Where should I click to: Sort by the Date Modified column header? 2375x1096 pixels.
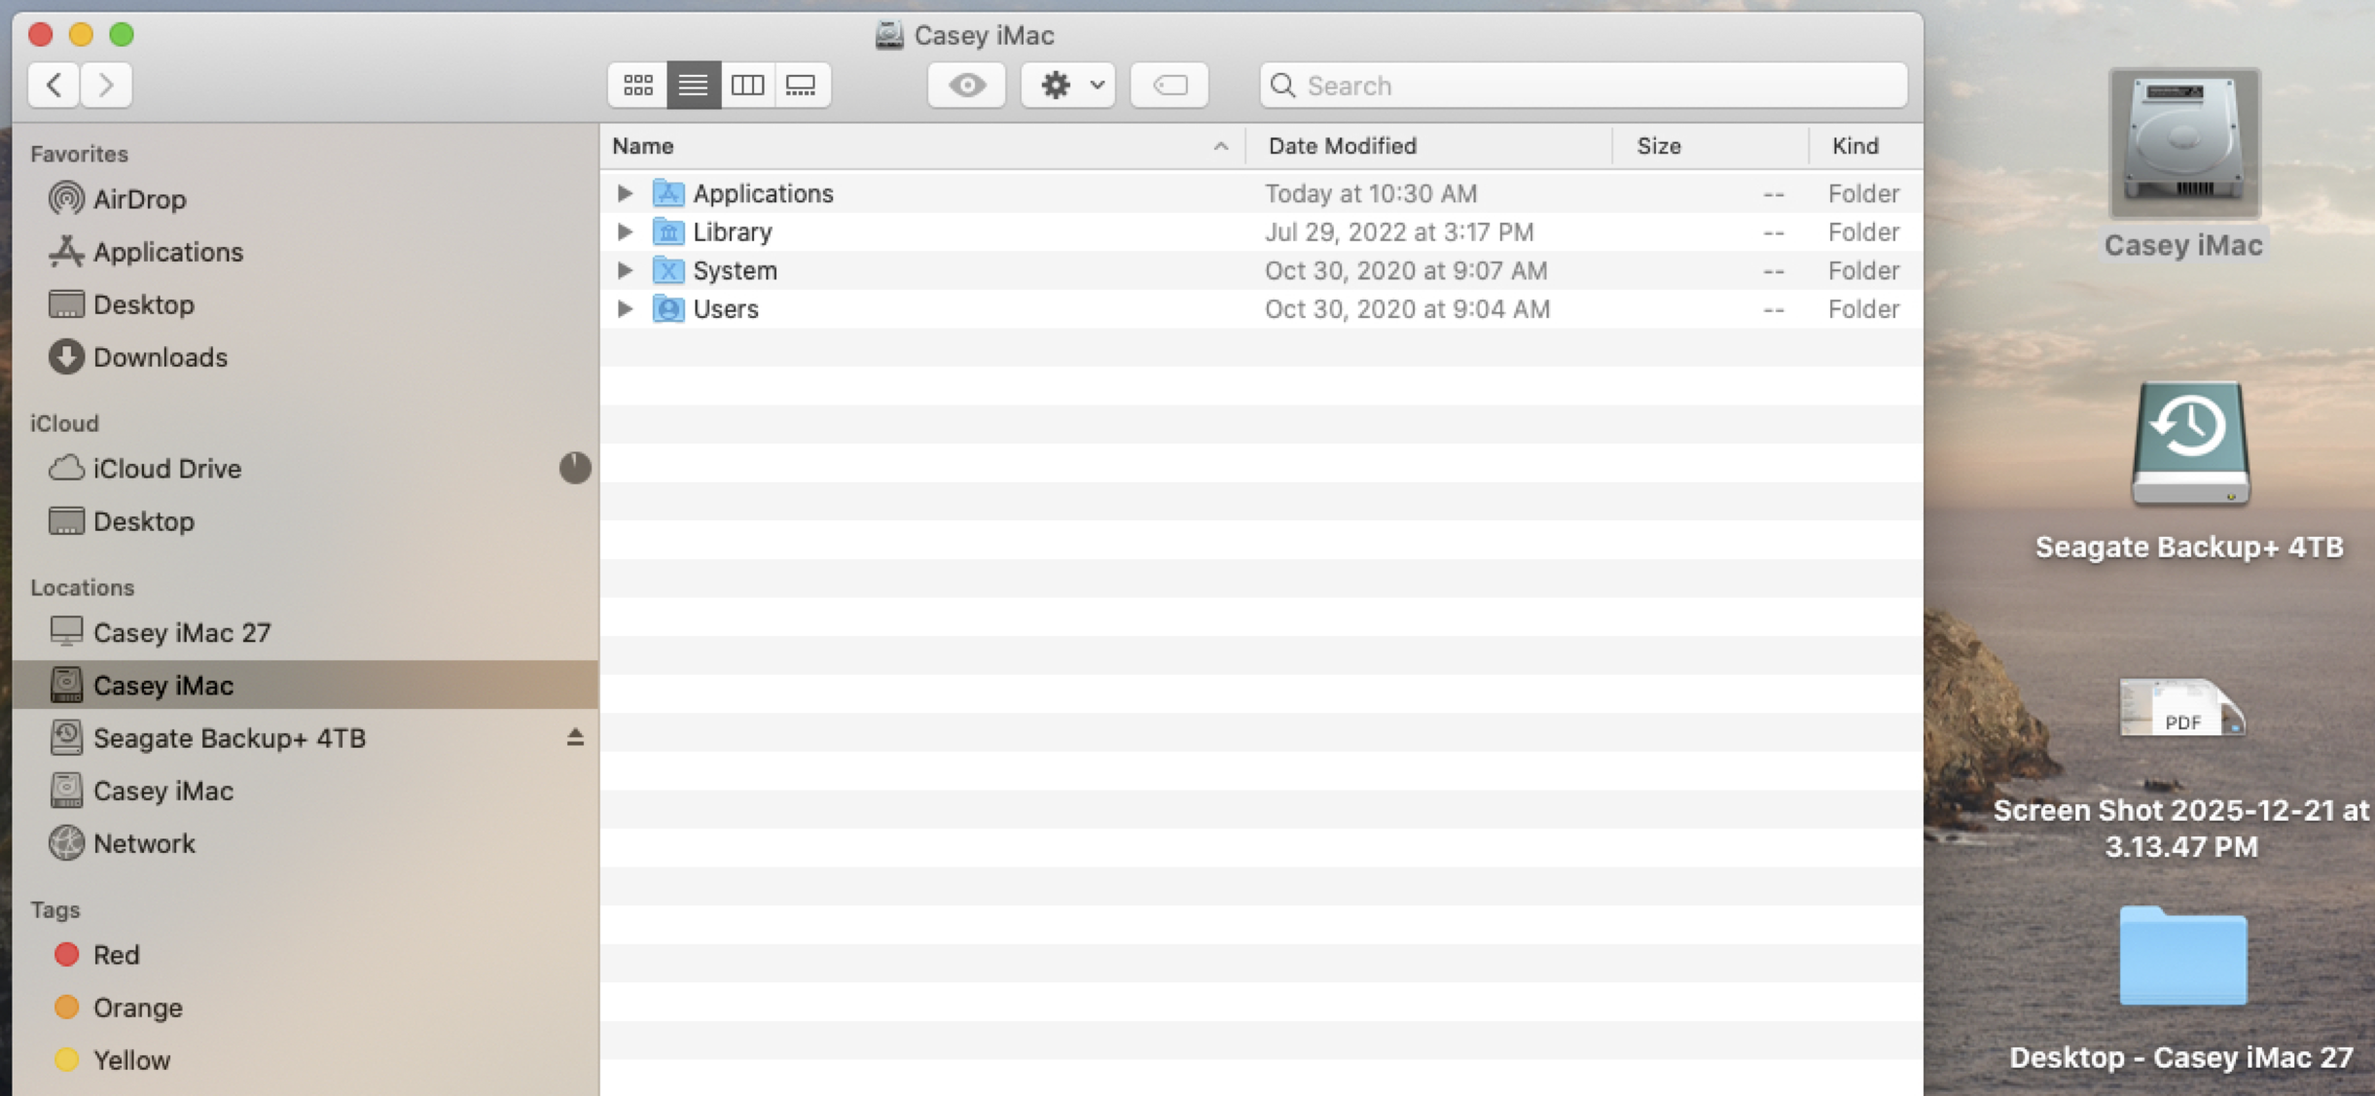tap(1342, 146)
